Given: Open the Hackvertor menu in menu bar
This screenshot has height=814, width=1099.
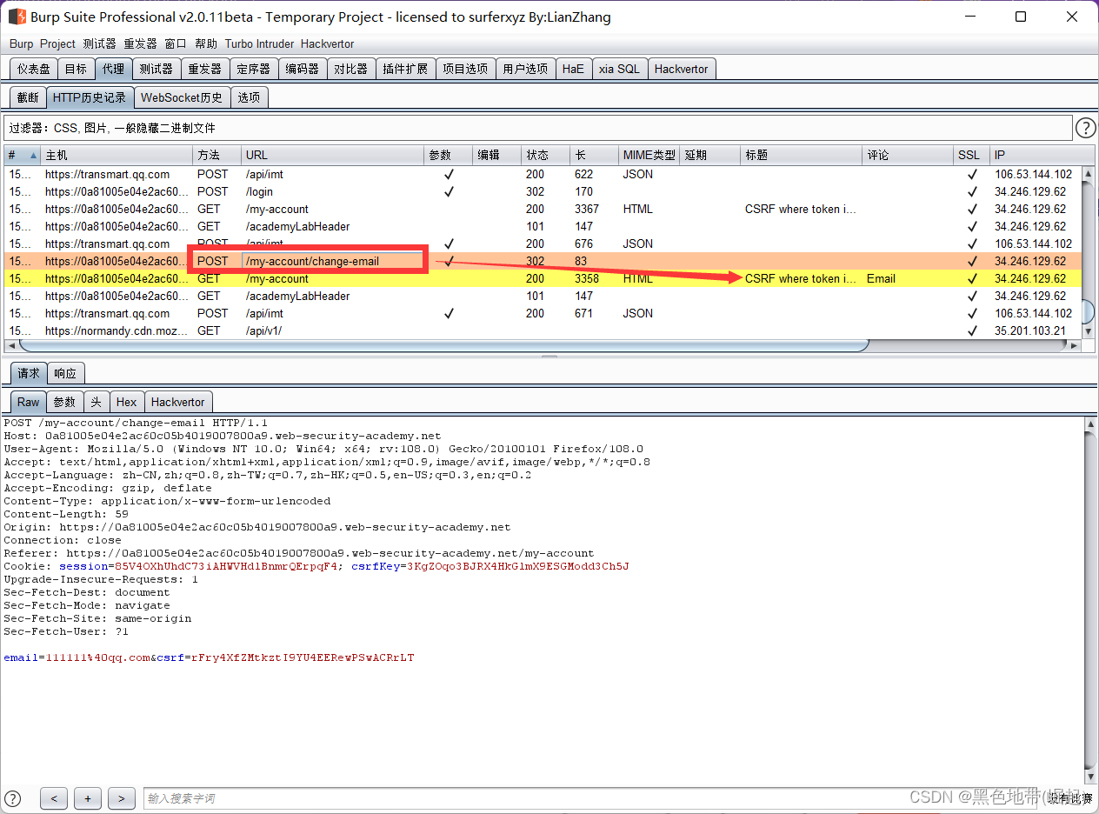Looking at the screenshot, I should point(328,43).
